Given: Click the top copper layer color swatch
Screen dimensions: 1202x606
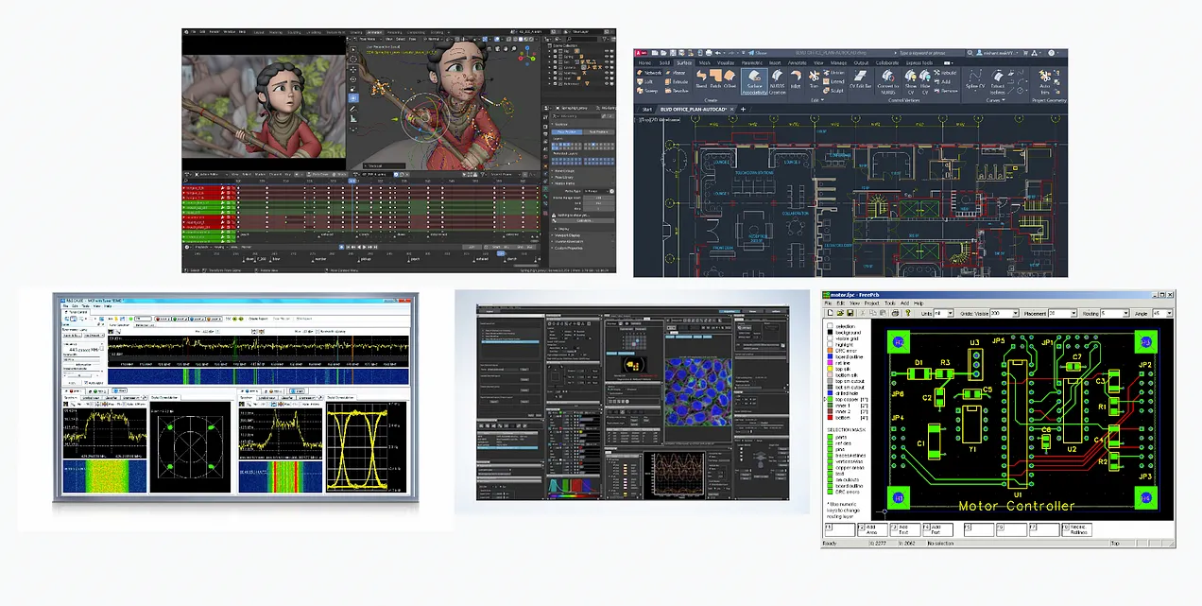Looking at the screenshot, I should click(x=829, y=400).
